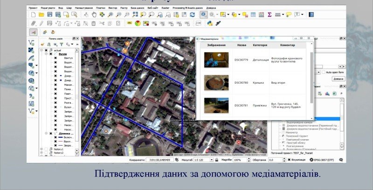The height and width of the screenshot is (190, 373).
Task: Open the DSC00779 photo thumbnail
Action: (216, 59)
